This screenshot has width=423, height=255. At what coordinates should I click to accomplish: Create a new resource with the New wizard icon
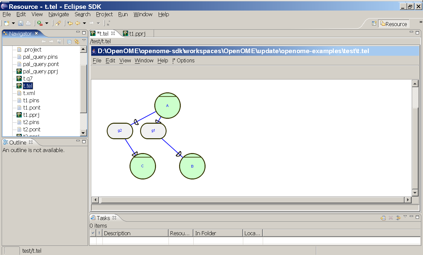tap(7, 23)
